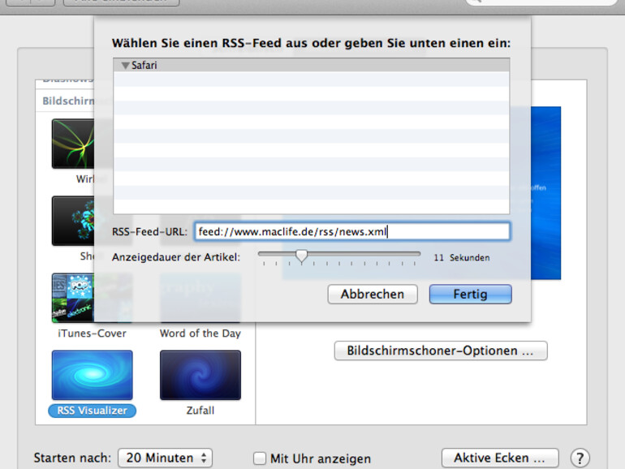Click the help question mark button
Viewport: 625px width, 469px height.
(580, 458)
